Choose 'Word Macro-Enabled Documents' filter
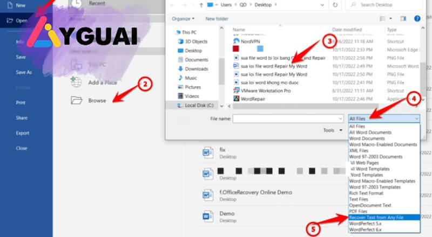 (x=383, y=144)
